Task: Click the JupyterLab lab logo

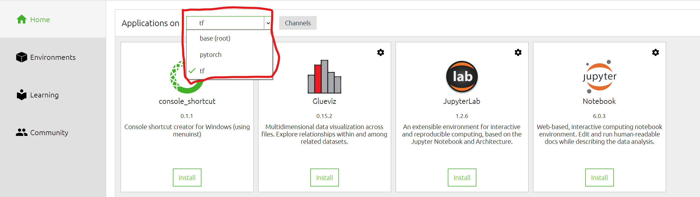Action: click(x=462, y=77)
